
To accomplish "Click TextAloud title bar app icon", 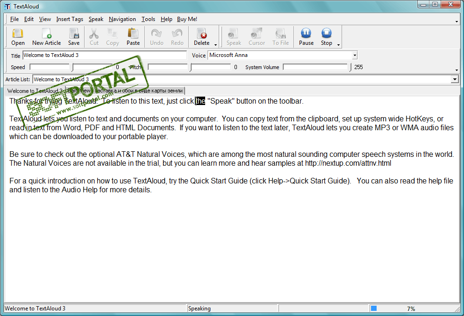I will tap(7, 7).
